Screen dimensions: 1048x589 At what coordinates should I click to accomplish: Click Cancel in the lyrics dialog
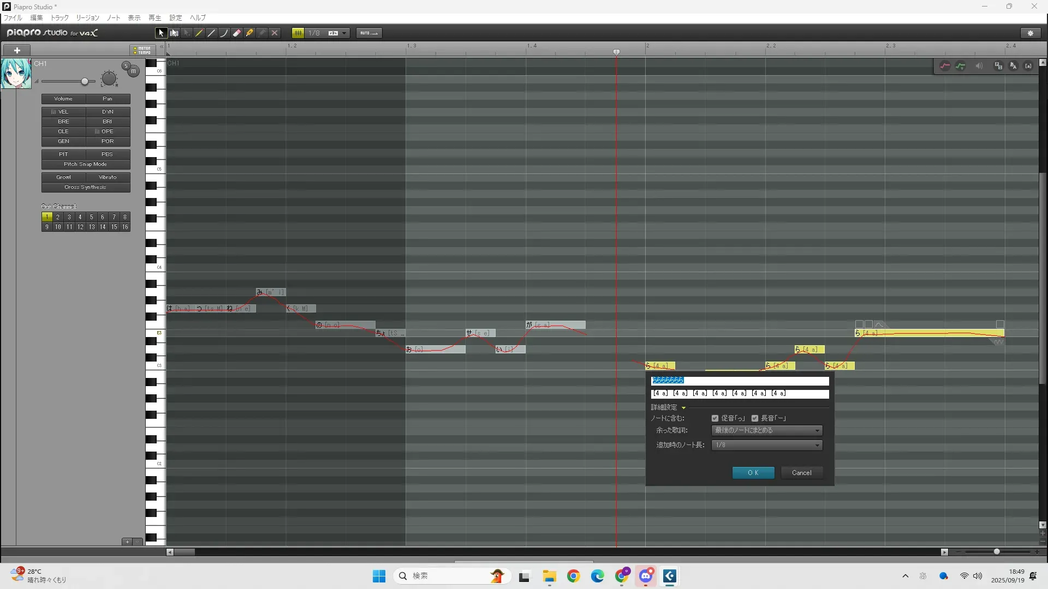[x=801, y=473]
